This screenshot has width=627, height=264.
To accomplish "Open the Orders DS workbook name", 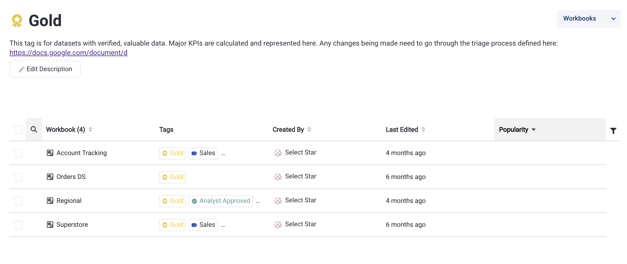I will 71,177.
